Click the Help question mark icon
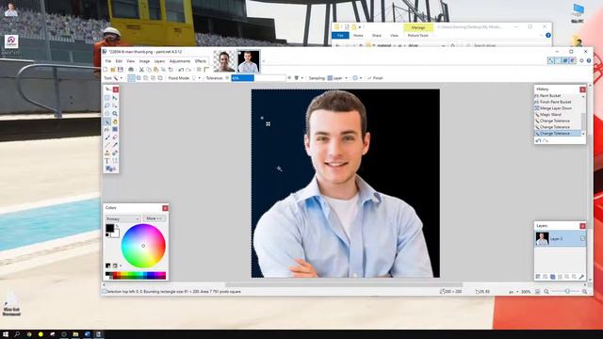The image size is (603, 339). click(x=589, y=60)
